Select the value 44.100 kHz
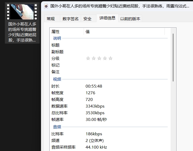The width and height of the screenshot is (193, 151). 96,147
